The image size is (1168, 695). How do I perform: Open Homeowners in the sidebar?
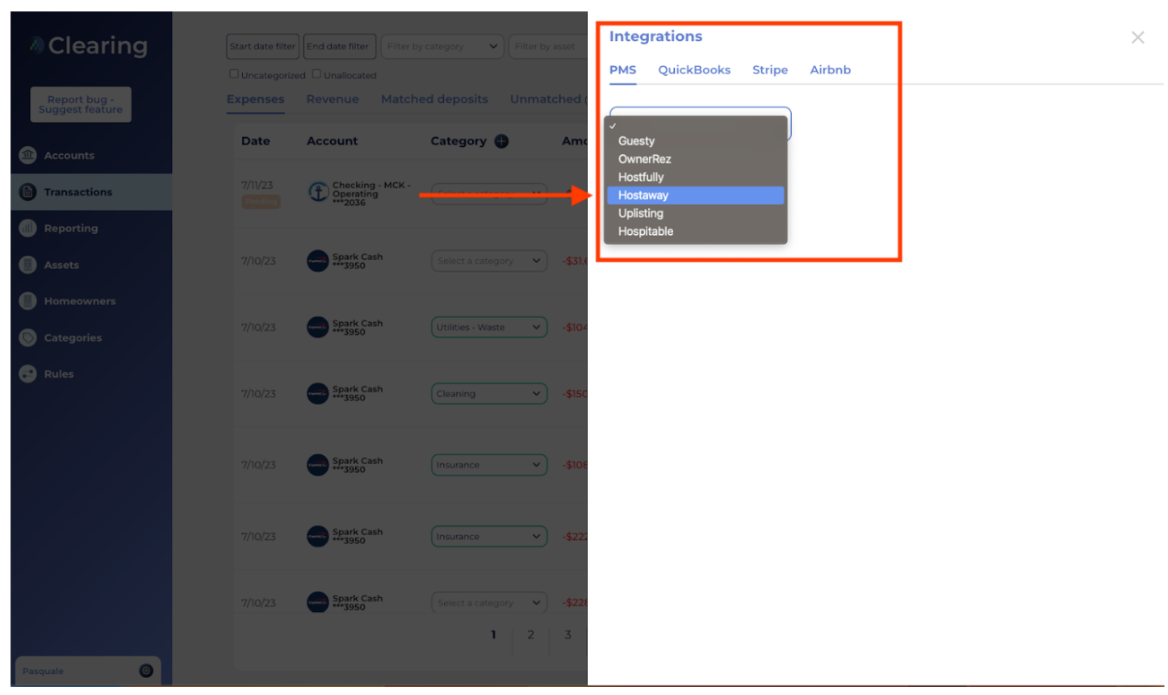coord(80,301)
